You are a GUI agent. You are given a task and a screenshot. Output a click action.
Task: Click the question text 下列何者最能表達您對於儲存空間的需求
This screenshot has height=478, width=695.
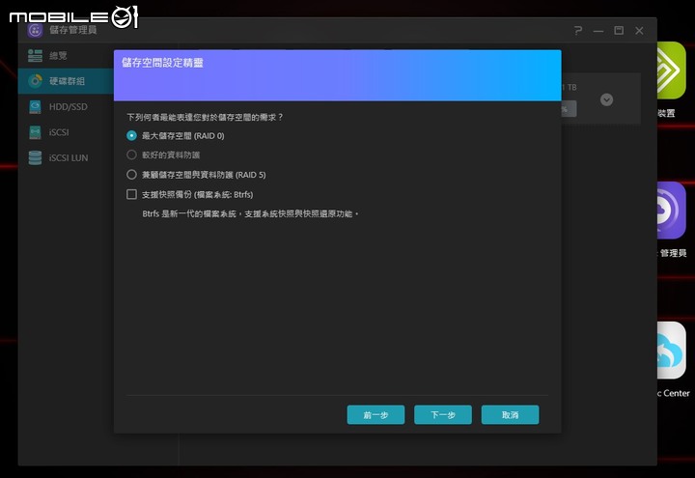(x=205, y=117)
